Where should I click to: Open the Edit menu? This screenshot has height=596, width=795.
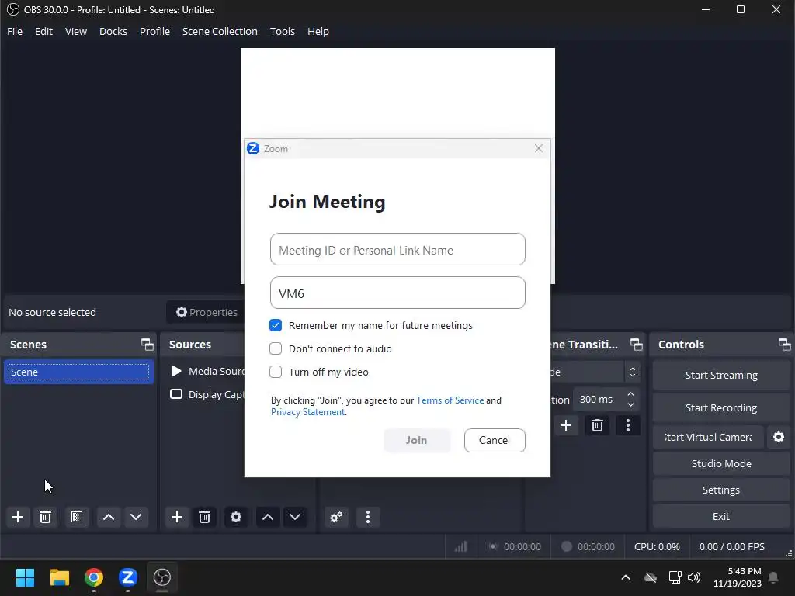point(43,31)
